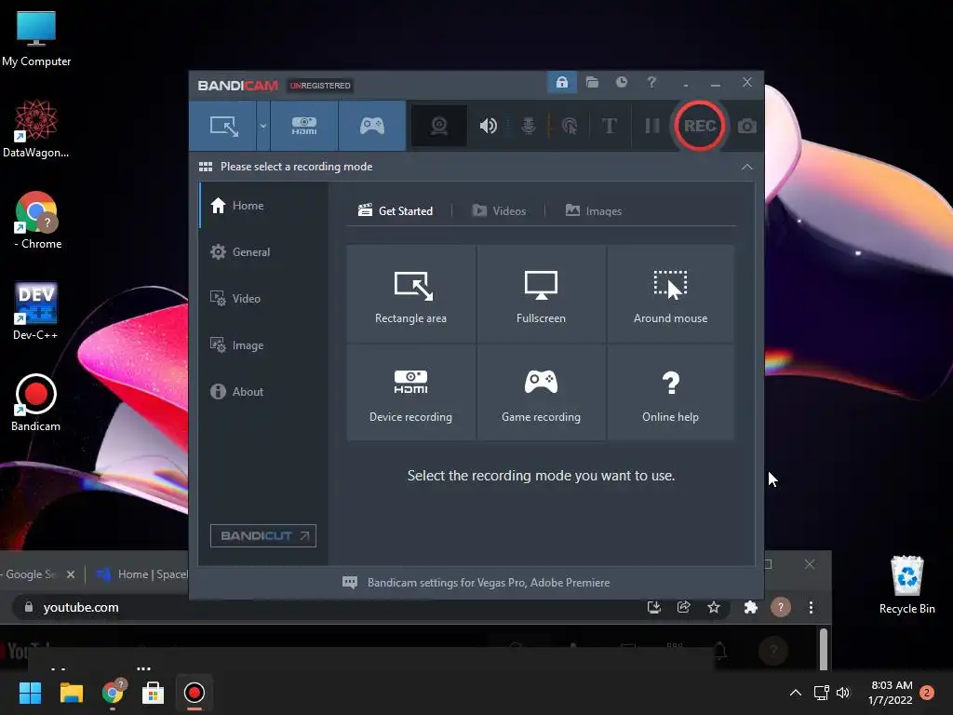Open Chrome's three-dot menu
Viewport: 953px width, 715px height.
click(x=811, y=607)
